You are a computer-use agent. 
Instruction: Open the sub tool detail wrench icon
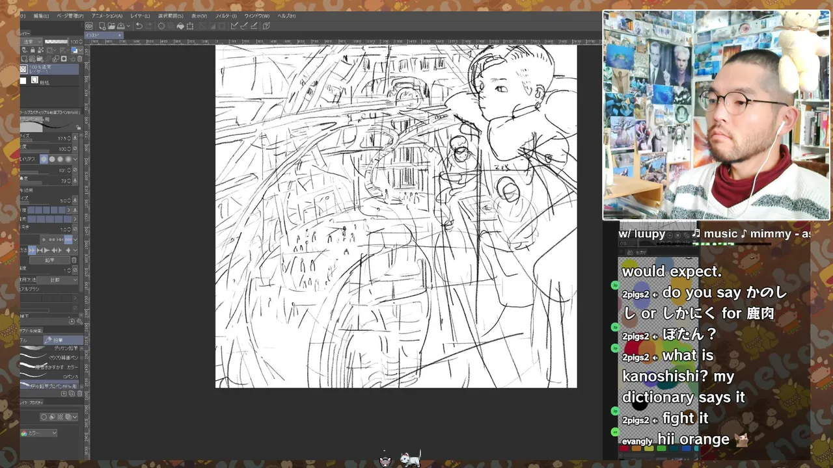79,321
